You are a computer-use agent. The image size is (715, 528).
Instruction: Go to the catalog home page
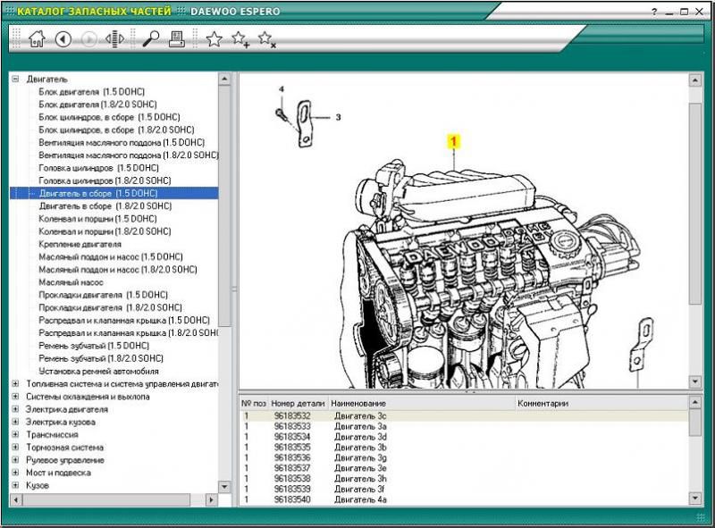[37, 38]
